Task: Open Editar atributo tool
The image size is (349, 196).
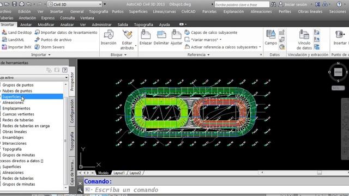Action: pyautogui.click(x=127, y=40)
